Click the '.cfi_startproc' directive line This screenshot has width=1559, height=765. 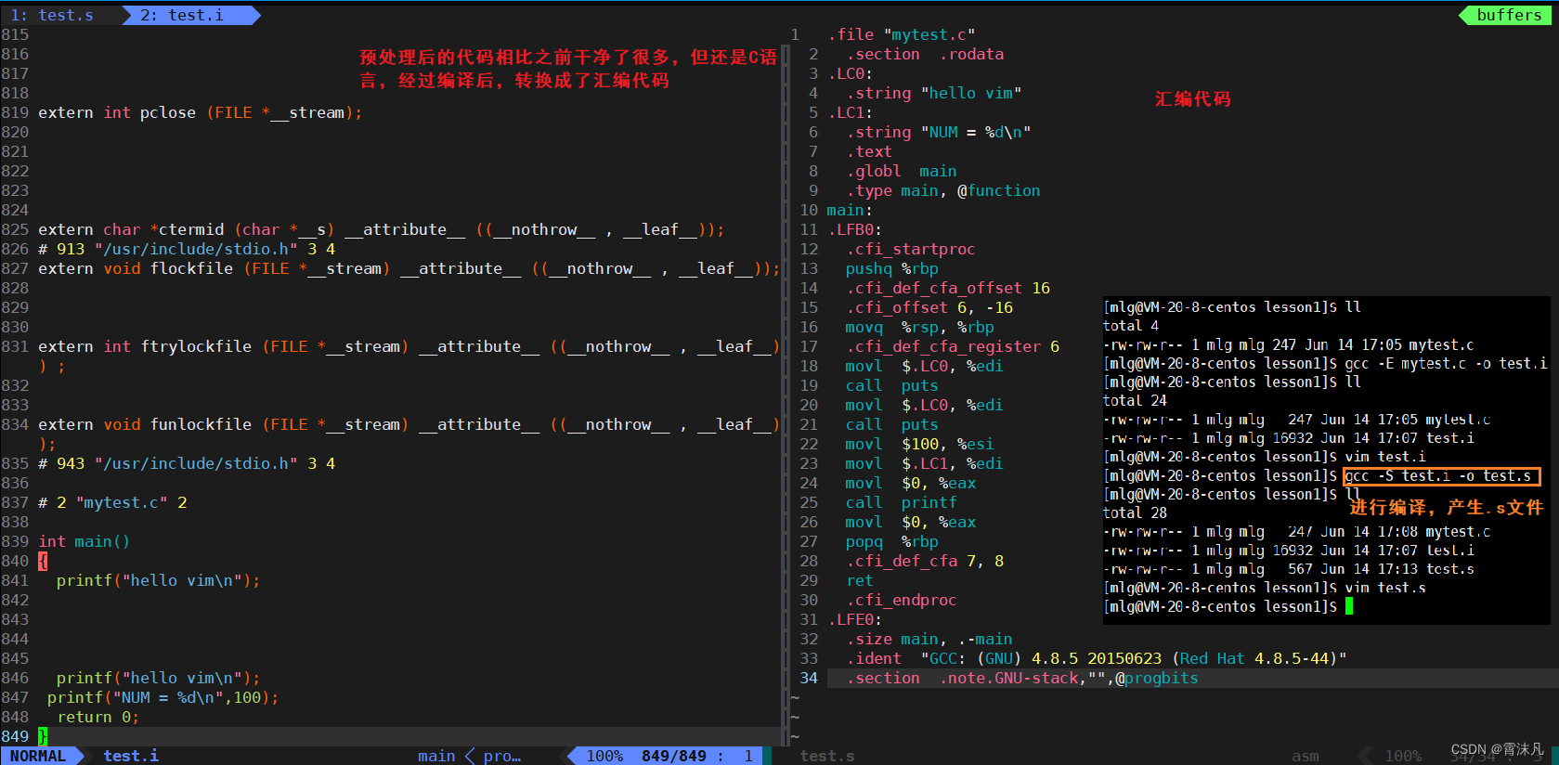(x=910, y=249)
